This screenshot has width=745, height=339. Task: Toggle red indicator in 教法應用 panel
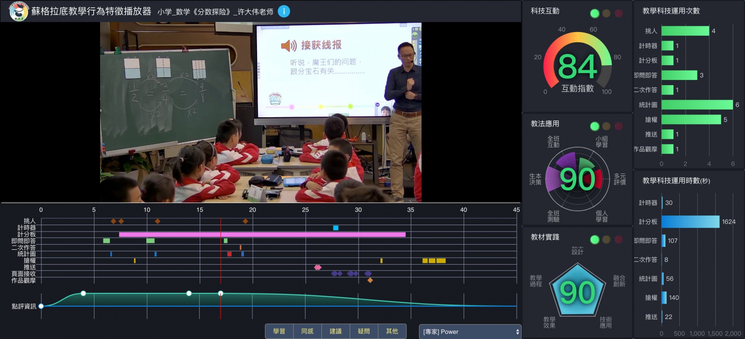pyautogui.click(x=618, y=126)
